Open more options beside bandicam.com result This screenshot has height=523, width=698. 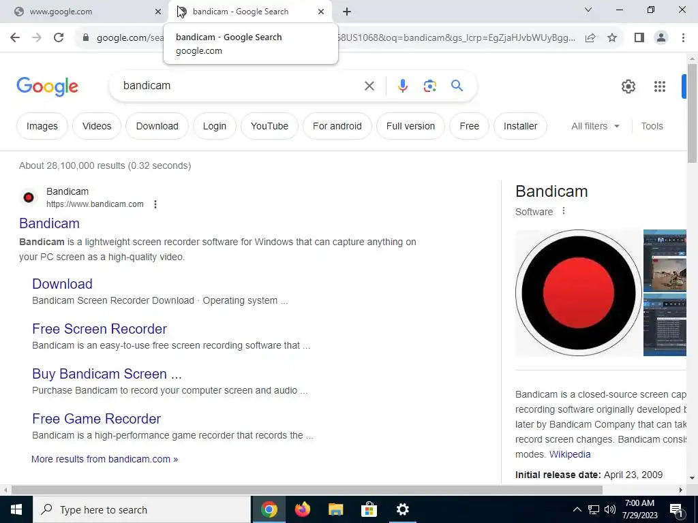tap(155, 204)
